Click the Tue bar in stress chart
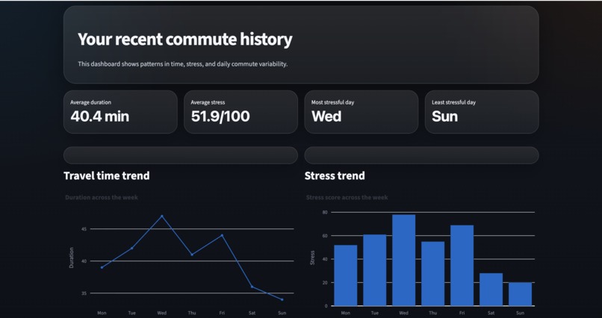Image resolution: width=602 pixels, height=318 pixels. (375, 270)
